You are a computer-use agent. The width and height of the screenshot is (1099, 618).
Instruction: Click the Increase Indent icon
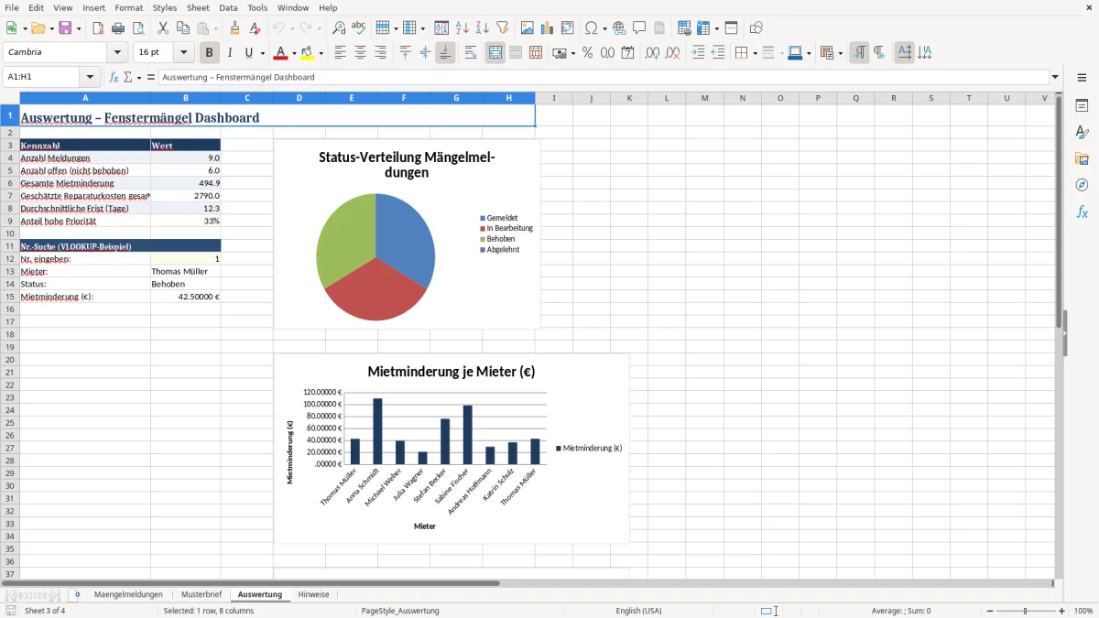point(698,53)
